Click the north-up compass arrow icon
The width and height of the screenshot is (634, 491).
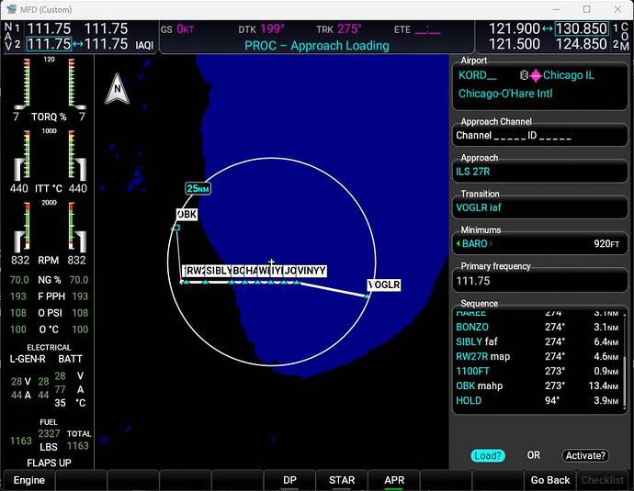tap(117, 89)
